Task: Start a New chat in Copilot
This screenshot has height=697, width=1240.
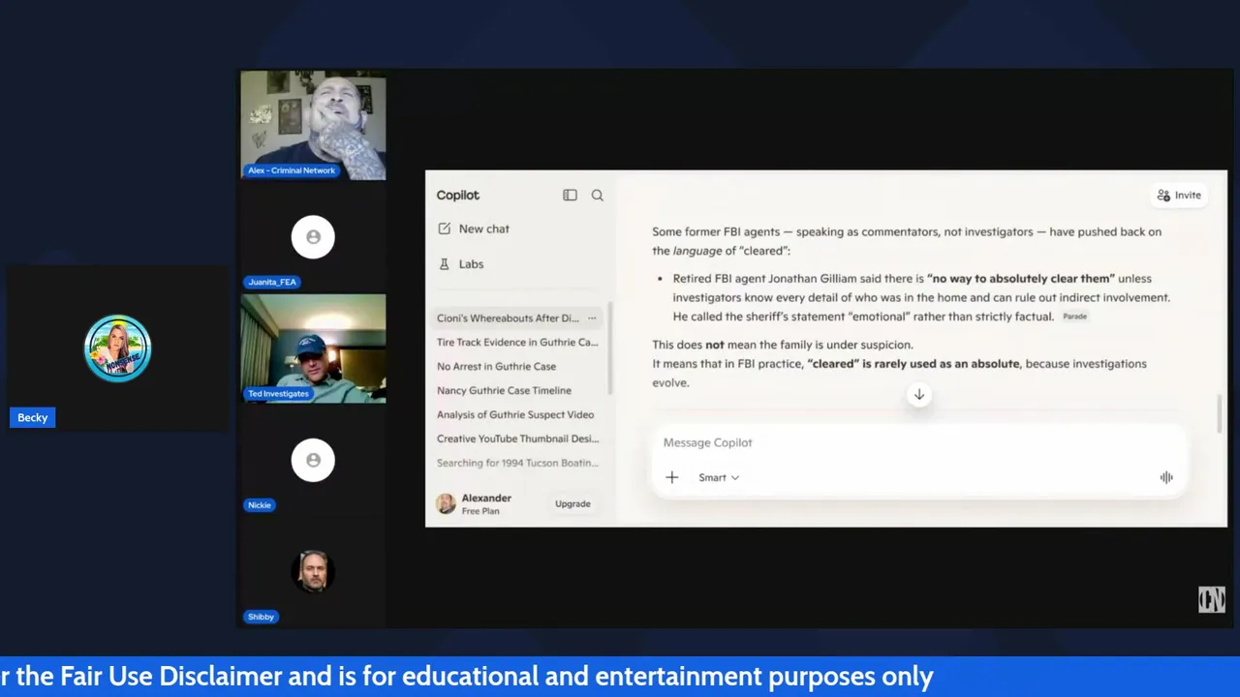Action: point(474,229)
